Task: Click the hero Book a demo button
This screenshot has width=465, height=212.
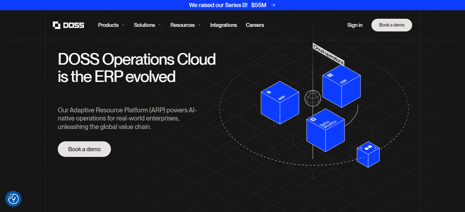Action: click(x=84, y=149)
